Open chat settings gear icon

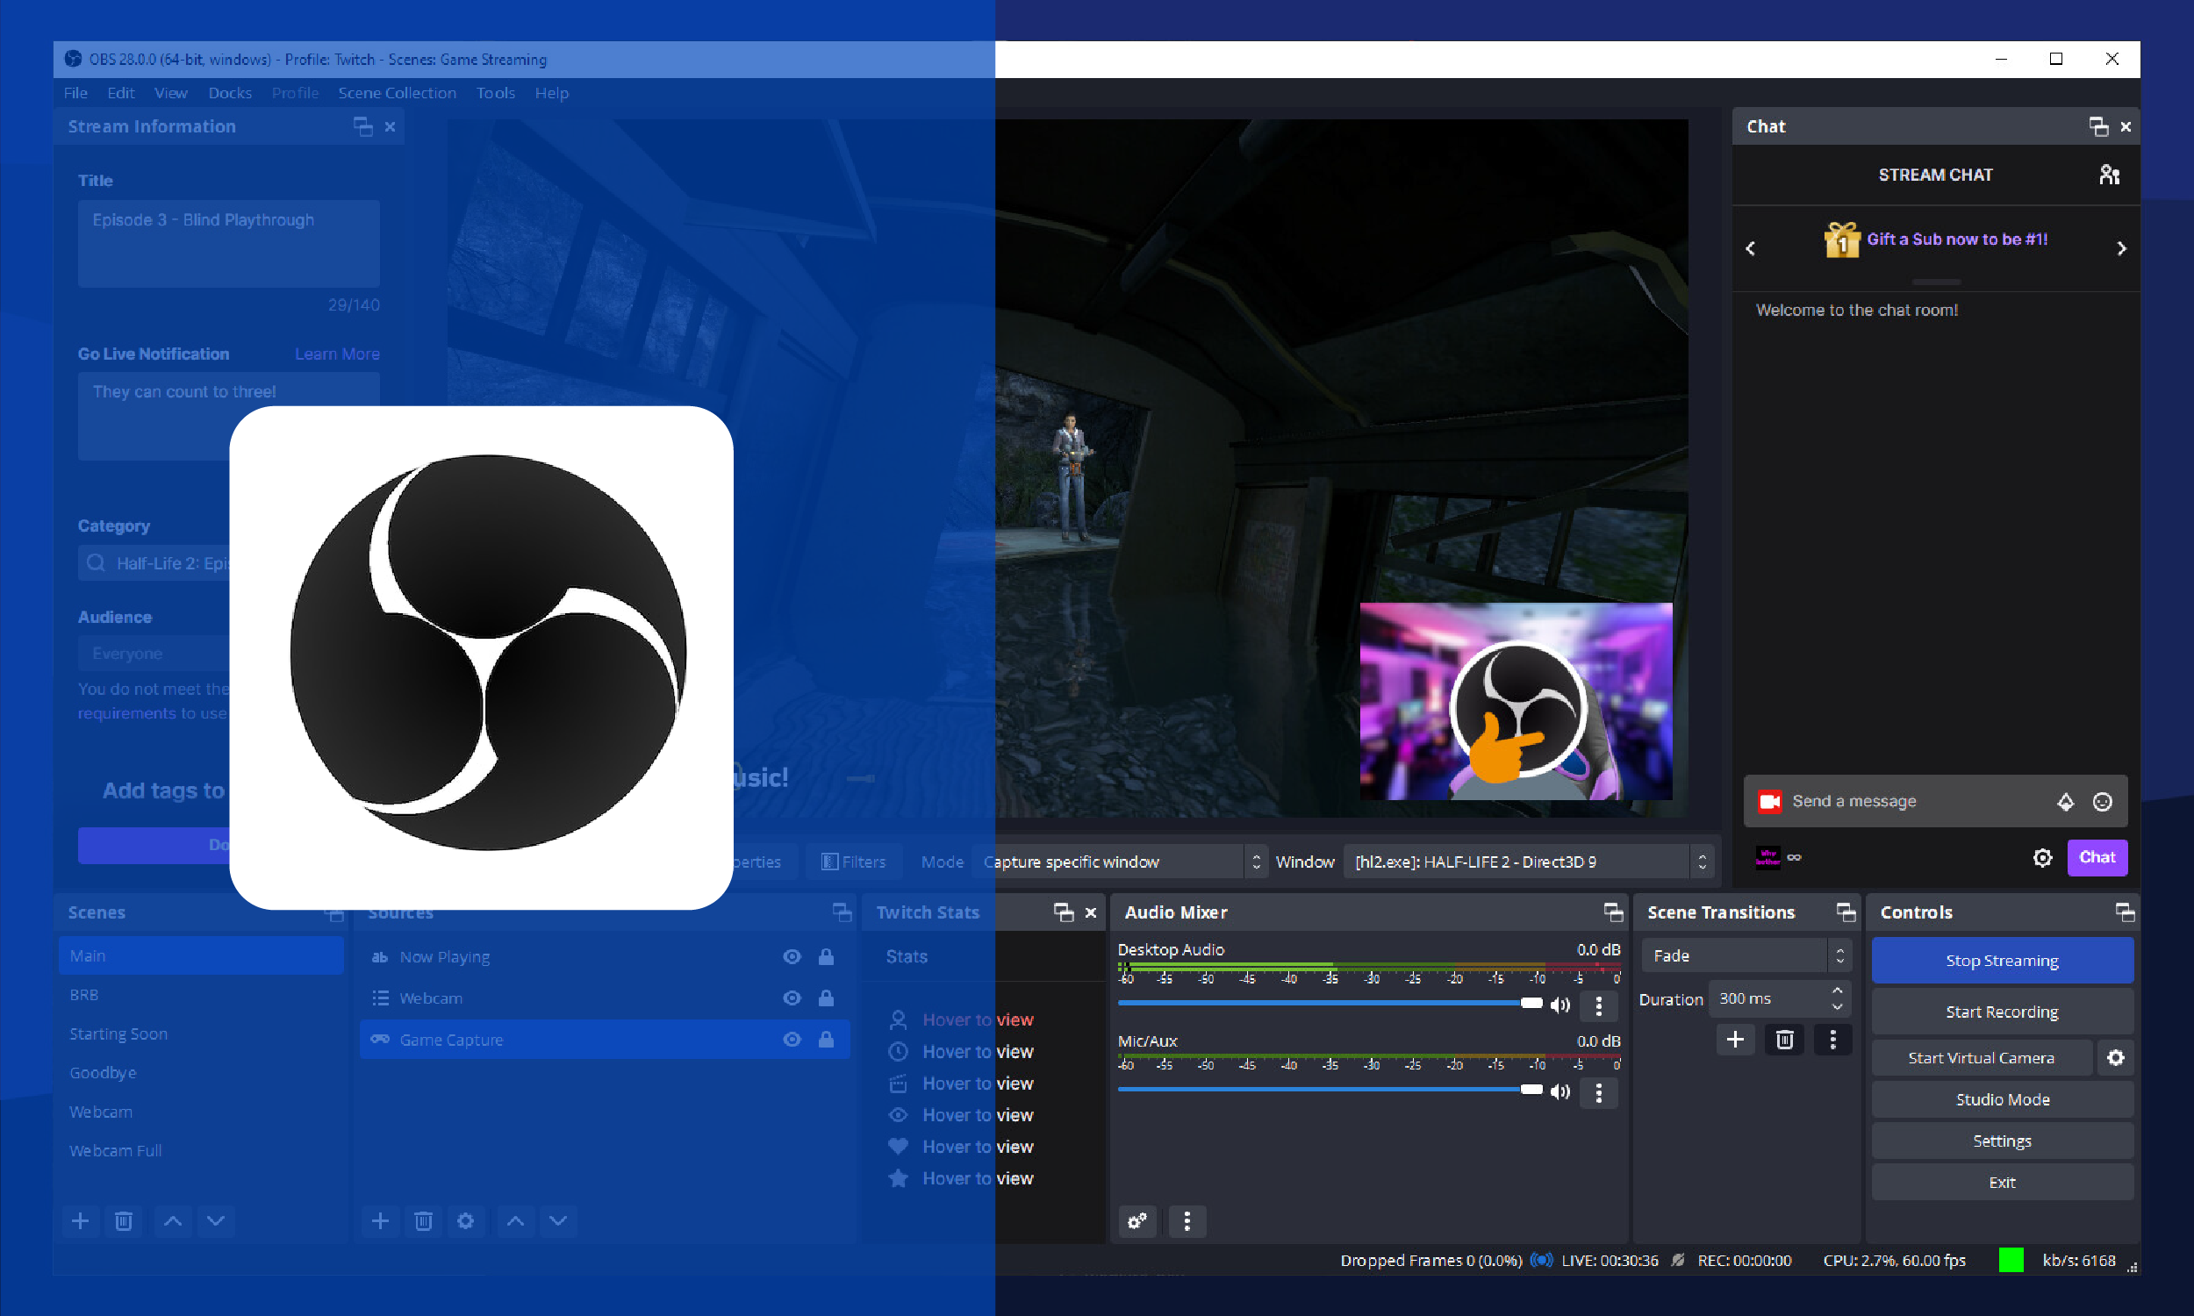click(2042, 857)
